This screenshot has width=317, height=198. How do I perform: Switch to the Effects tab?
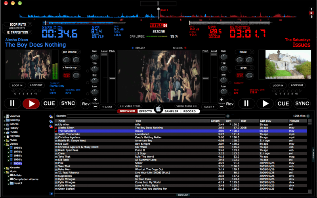pos(145,111)
